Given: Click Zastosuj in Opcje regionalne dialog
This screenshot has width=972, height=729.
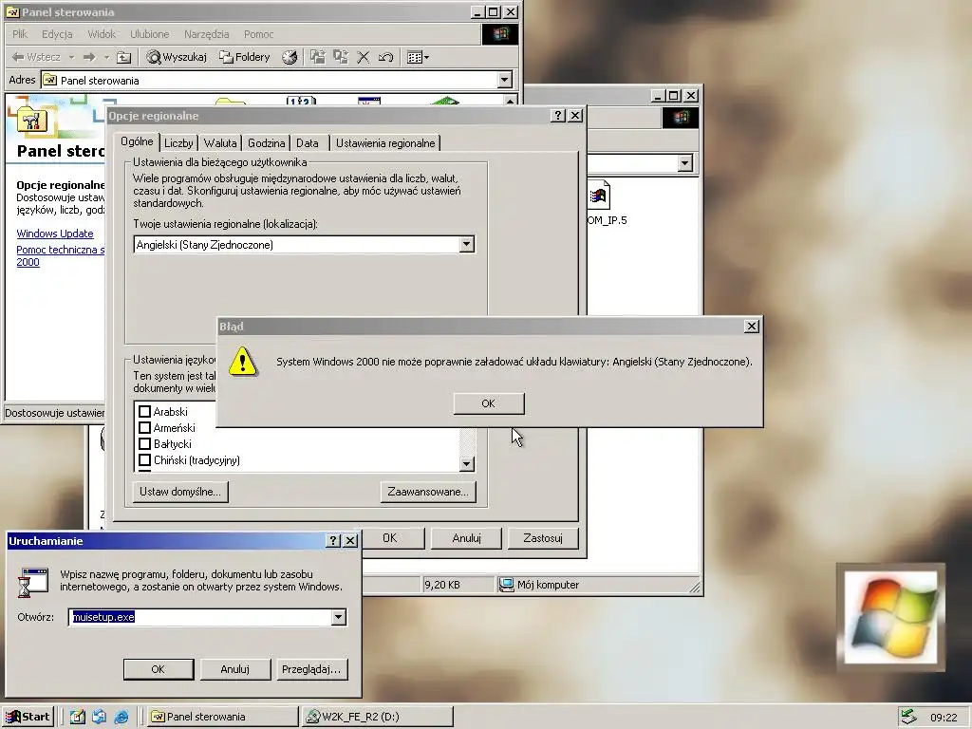Looking at the screenshot, I should (543, 538).
